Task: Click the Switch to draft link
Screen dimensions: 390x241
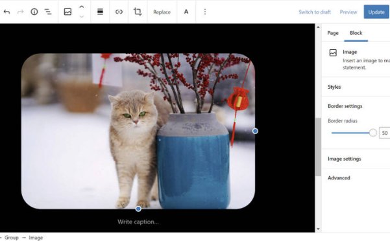Action: [x=315, y=12]
